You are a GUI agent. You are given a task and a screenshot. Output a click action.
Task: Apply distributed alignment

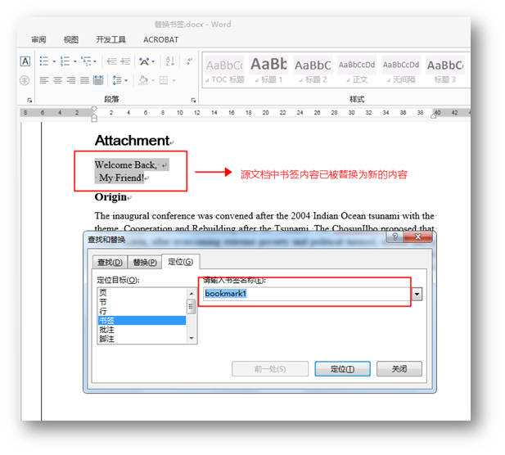(x=98, y=80)
